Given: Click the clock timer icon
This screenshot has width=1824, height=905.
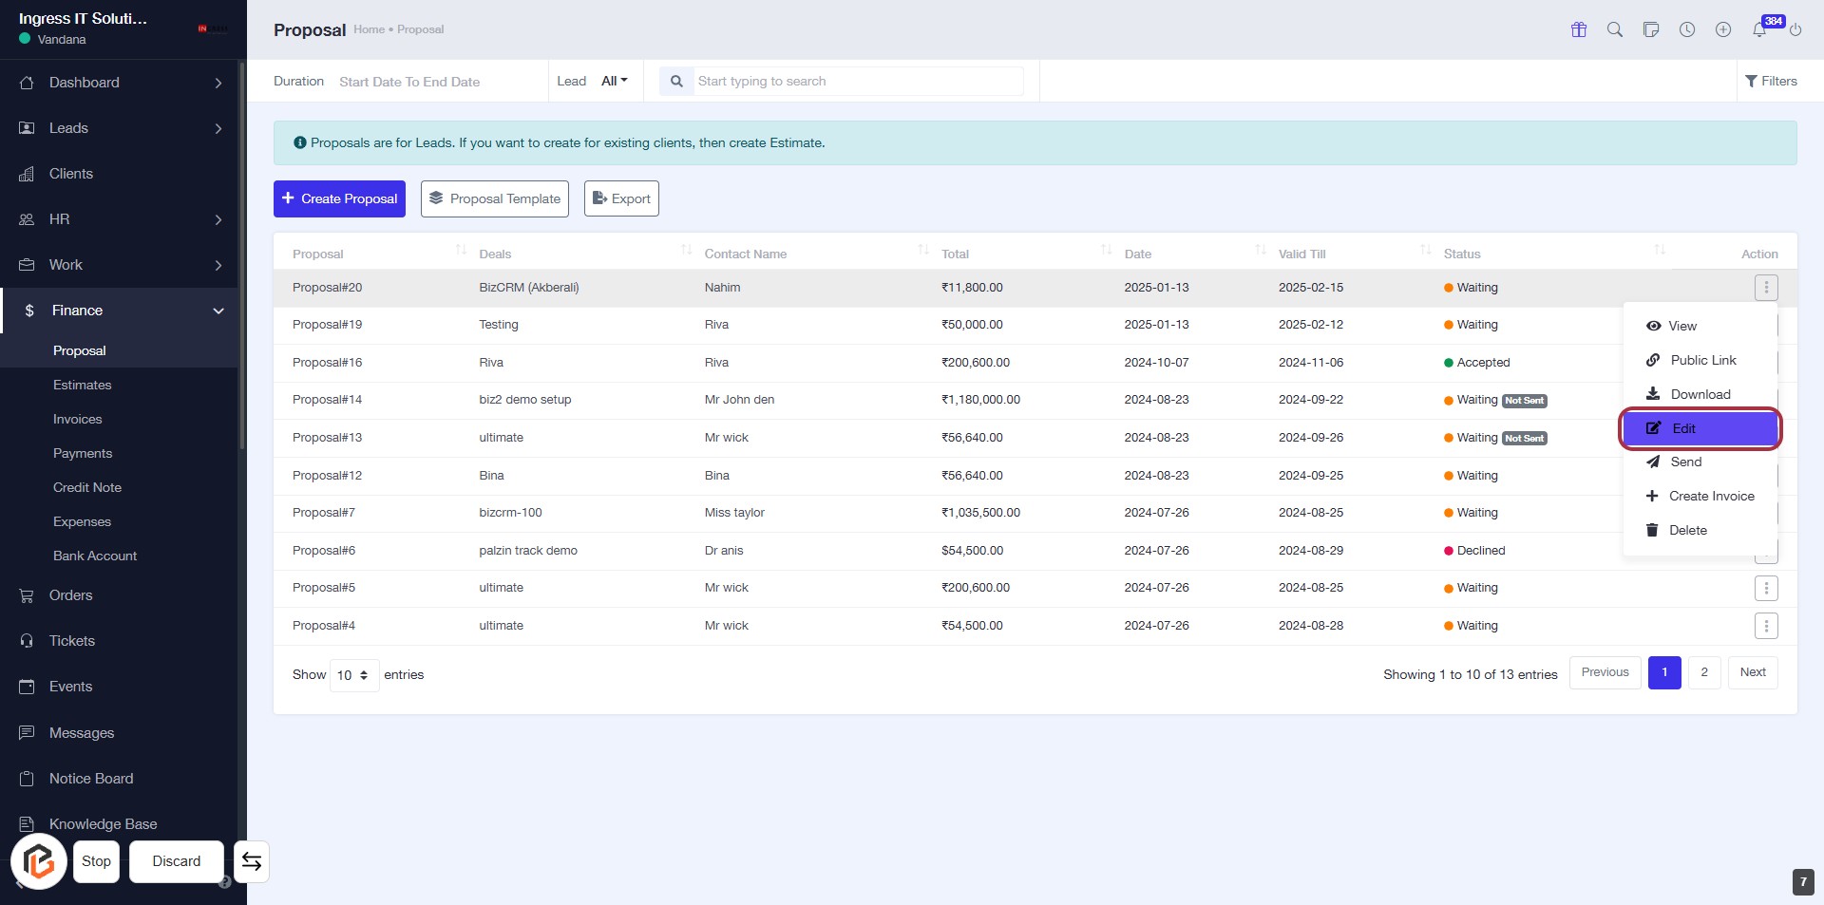Looking at the screenshot, I should click(1687, 29).
